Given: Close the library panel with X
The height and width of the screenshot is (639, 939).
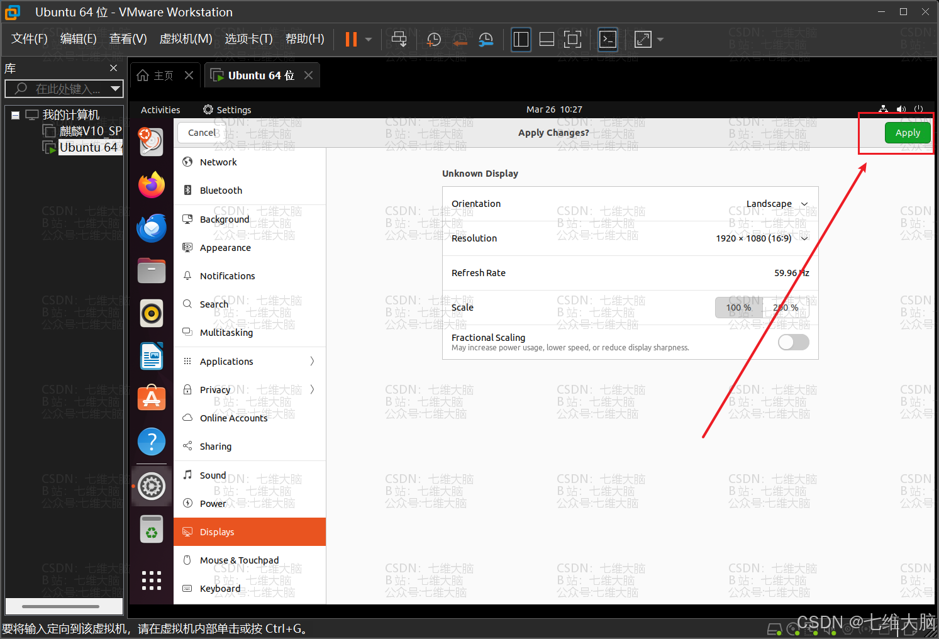Looking at the screenshot, I should coord(113,68).
